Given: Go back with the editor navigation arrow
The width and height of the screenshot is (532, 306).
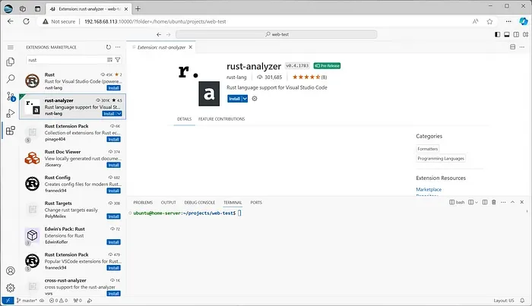Looking at the screenshot, I should click(159, 35).
